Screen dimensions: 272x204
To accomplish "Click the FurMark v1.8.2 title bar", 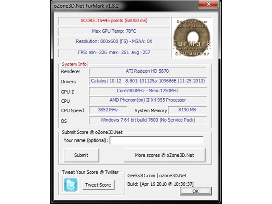I will [x=122, y=6].
